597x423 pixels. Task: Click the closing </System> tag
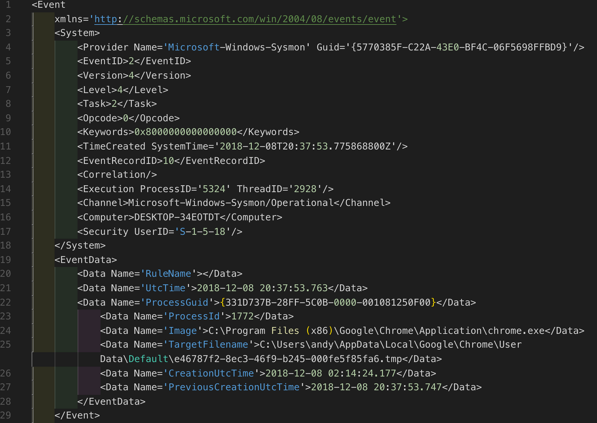80,246
